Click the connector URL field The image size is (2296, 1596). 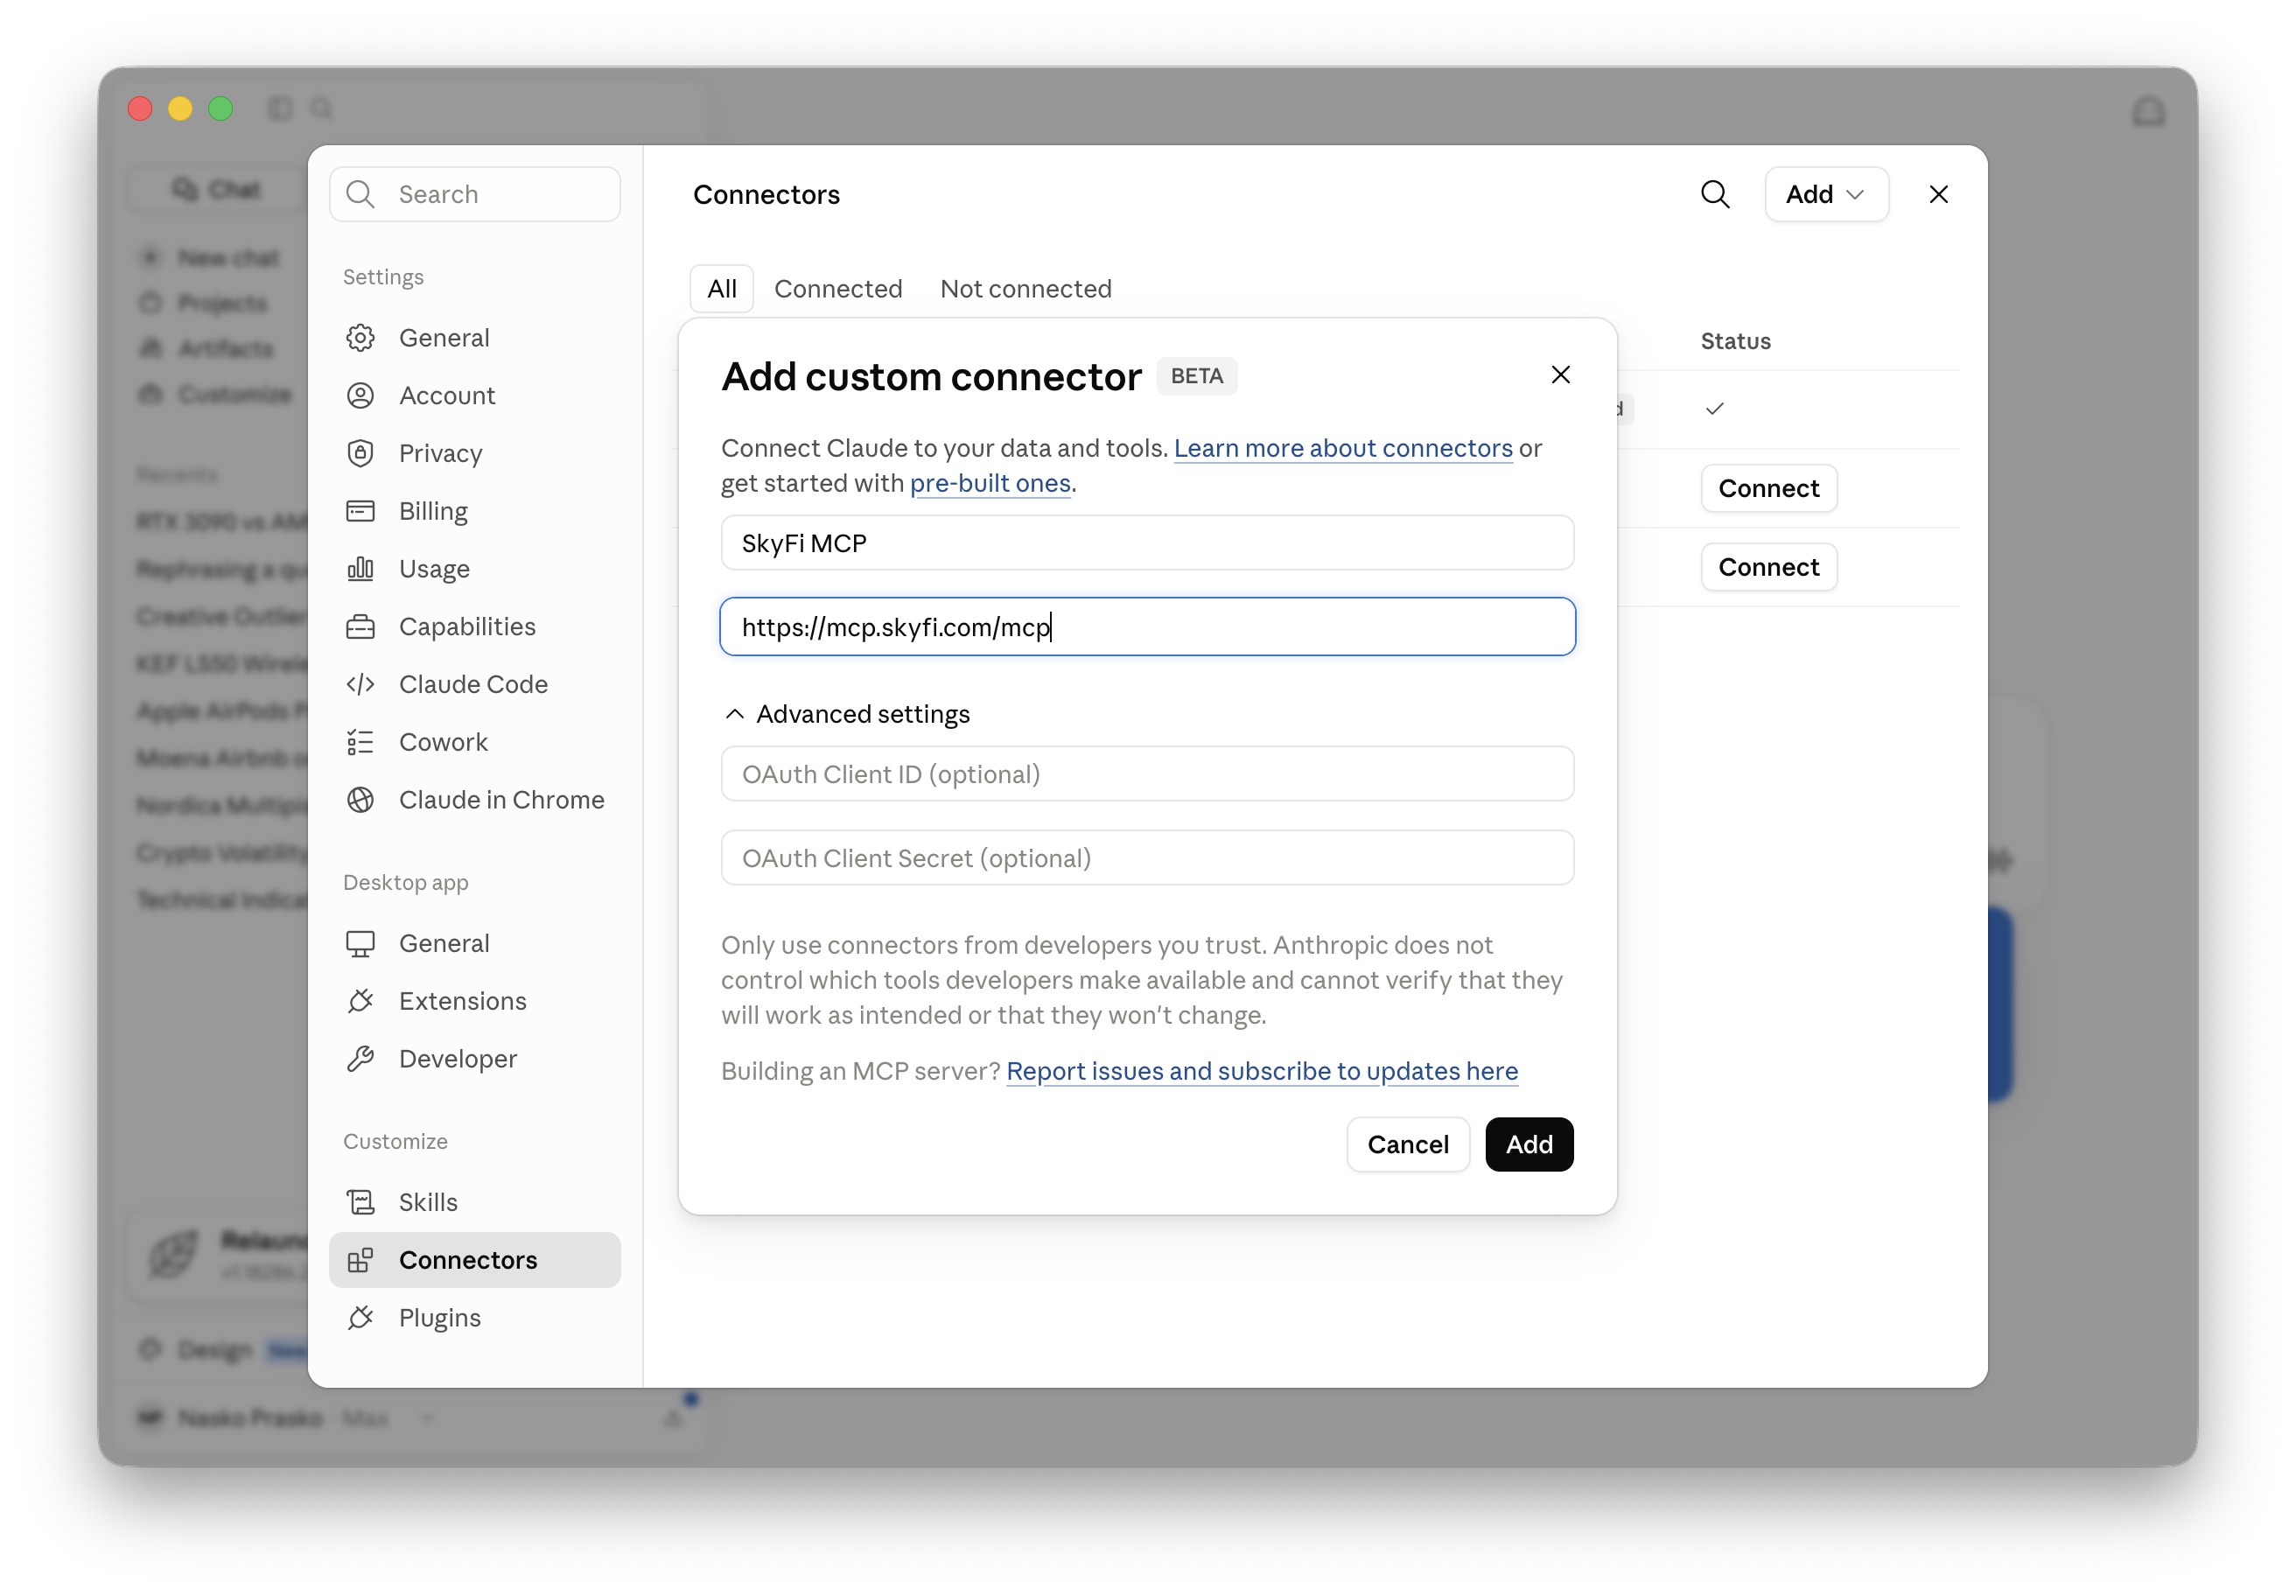(x=1147, y=628)
